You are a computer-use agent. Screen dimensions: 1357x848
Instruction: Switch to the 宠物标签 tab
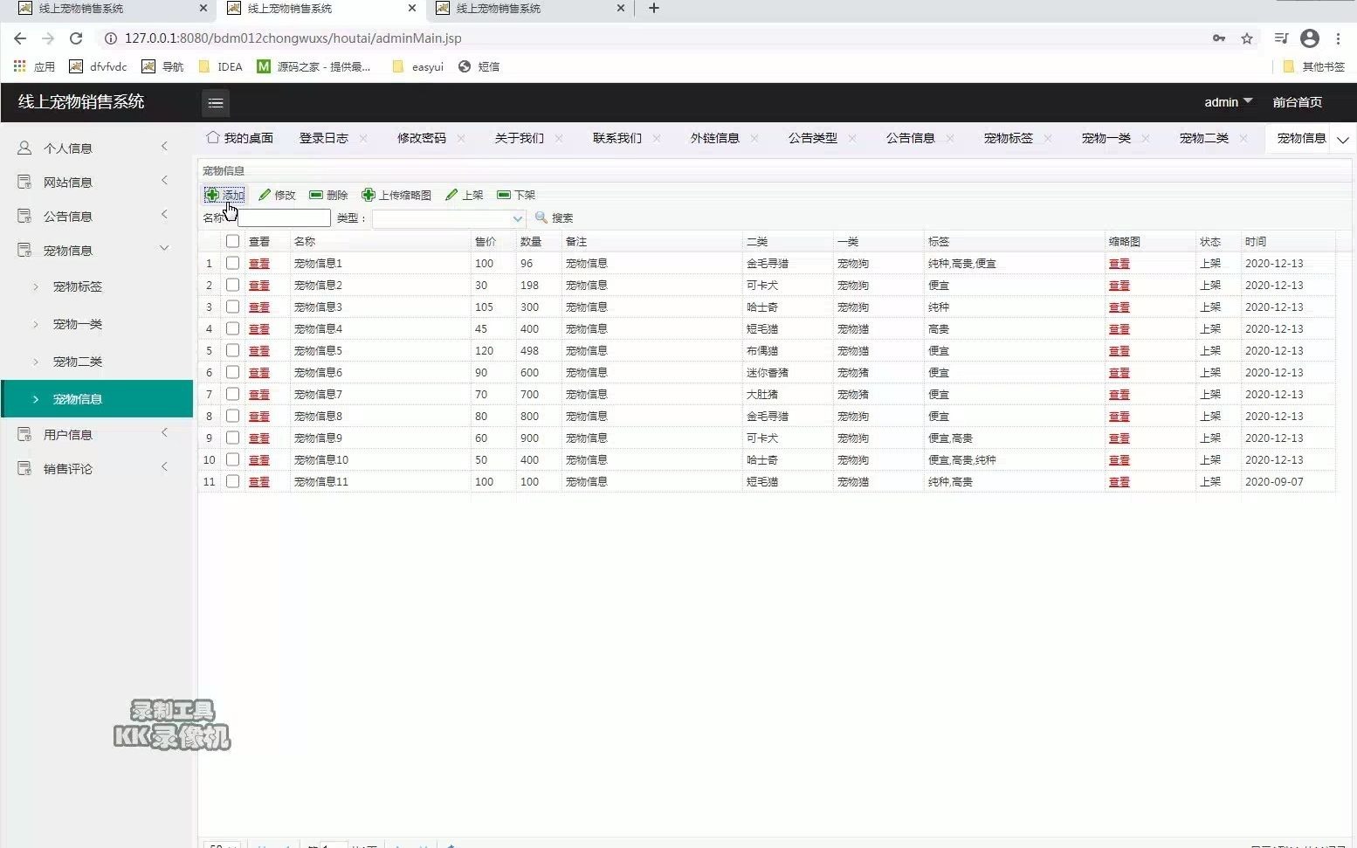click(1009, 138)
